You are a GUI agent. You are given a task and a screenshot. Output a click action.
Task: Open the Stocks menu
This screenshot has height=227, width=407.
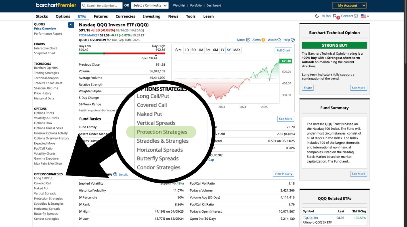click(42, 16)
